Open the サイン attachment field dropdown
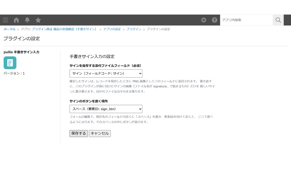 [106, 74]
